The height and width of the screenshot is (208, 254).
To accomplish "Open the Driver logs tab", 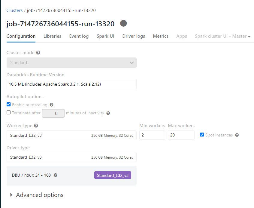I will point(134,36).
